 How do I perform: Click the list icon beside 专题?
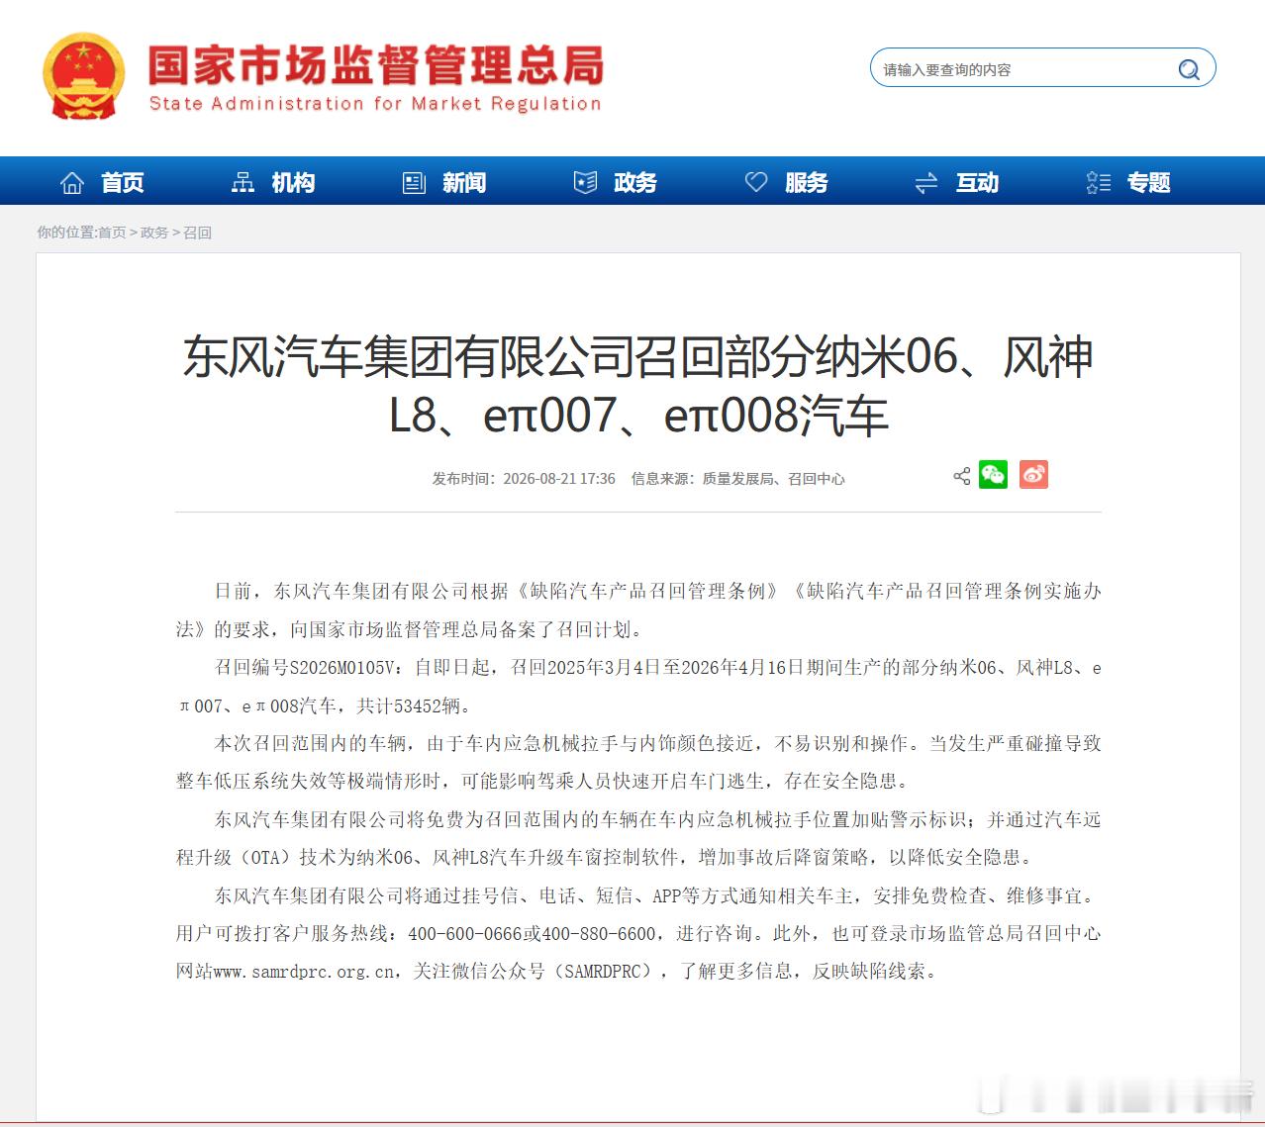coord(1099,183)
